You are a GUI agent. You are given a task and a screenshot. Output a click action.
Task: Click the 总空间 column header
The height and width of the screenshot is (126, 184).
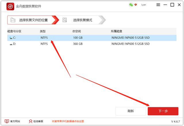coord(76,31)
